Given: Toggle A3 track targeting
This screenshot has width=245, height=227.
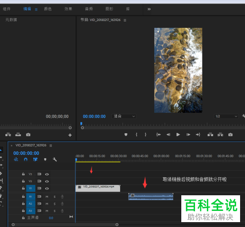Looking at the screenshot, I should [x=30, y=211].
